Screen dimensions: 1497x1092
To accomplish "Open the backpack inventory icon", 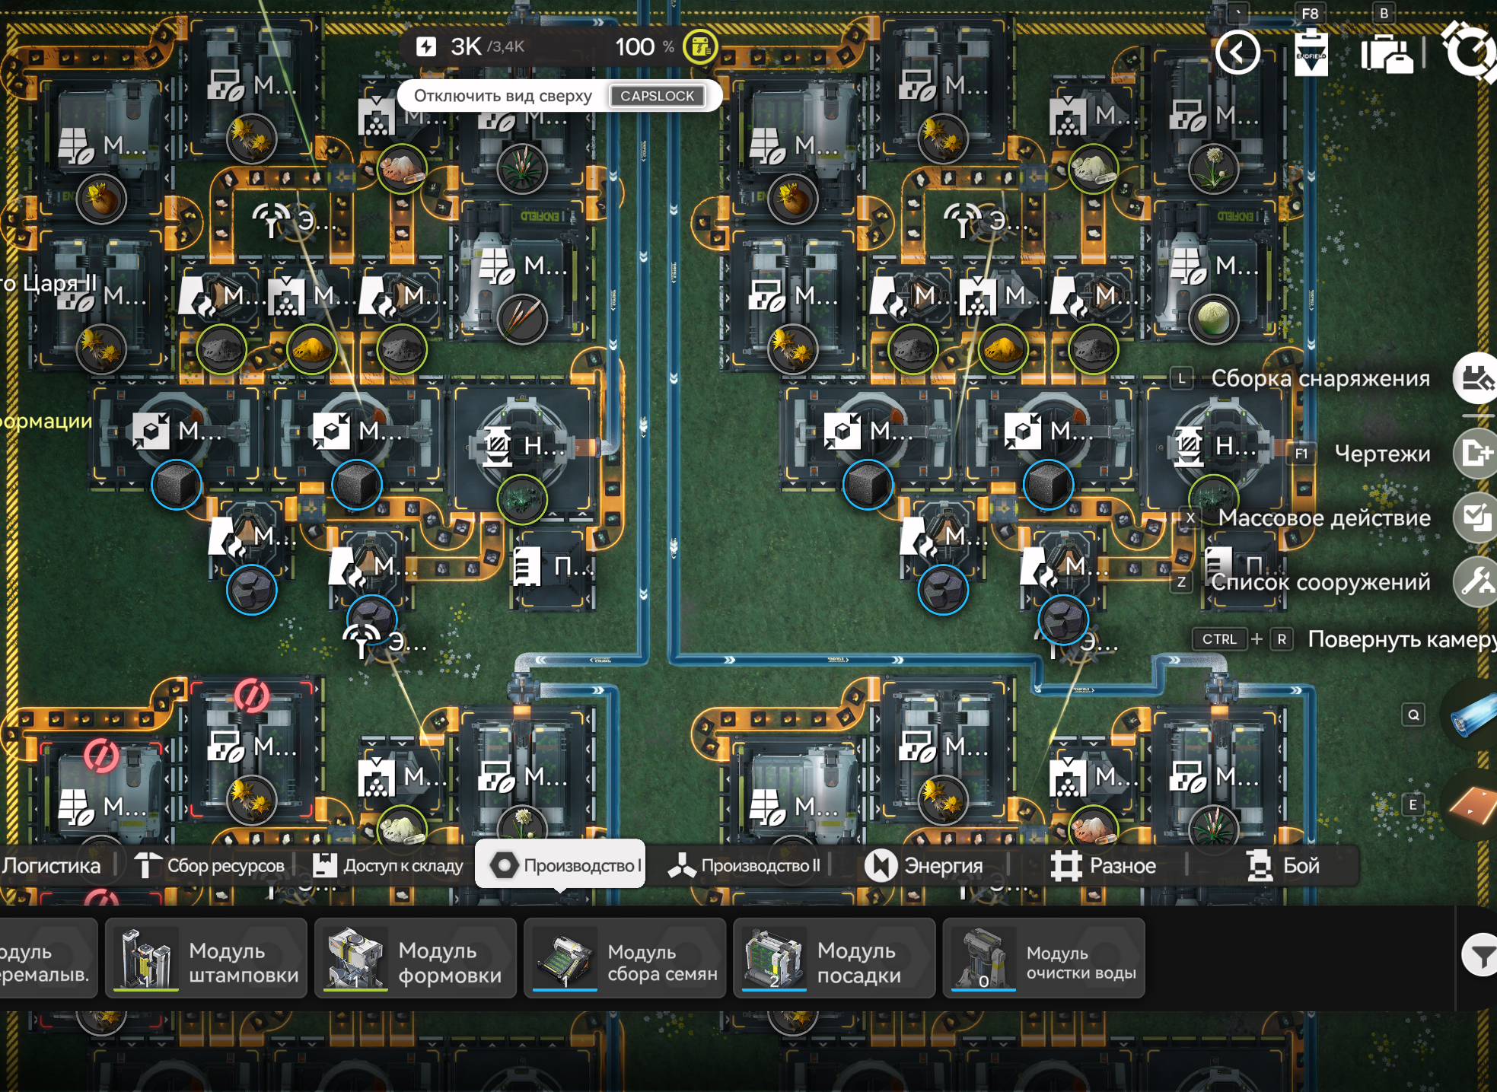I will [1386, 55].
